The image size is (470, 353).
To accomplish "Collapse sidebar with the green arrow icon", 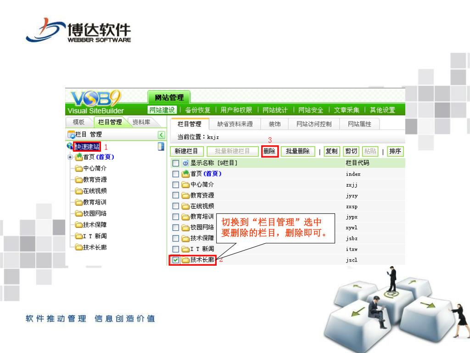I will [x=161, y=135].
